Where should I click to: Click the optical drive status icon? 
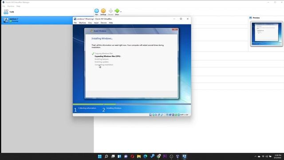point(154,115)
